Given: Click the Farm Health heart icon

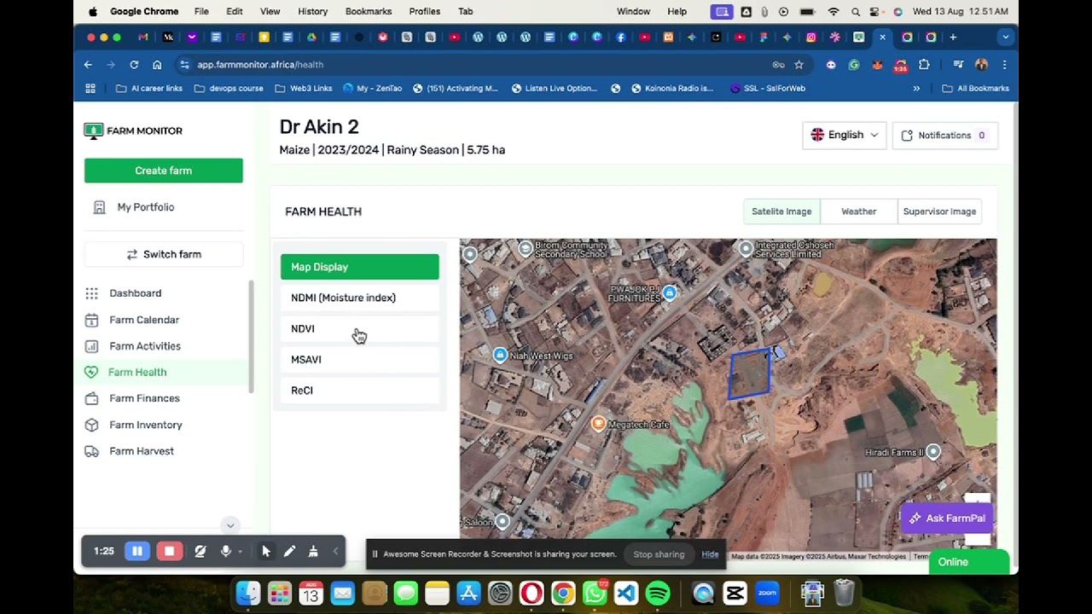Looking at the screenshot, I should pyautogui.click(x=91, y=372).
